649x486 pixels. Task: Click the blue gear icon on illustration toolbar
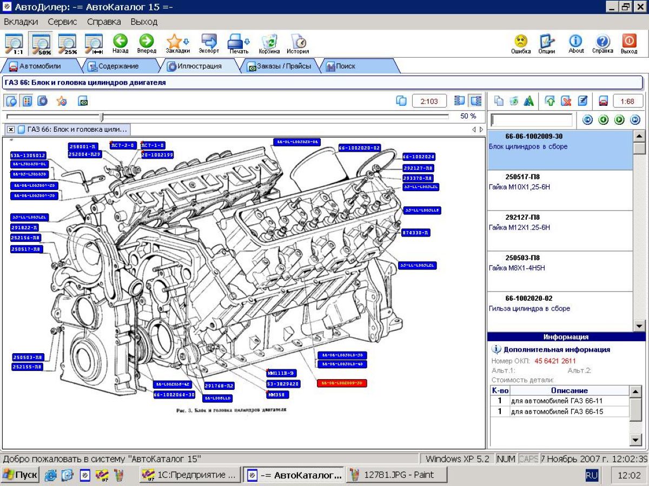coord(43,101)
